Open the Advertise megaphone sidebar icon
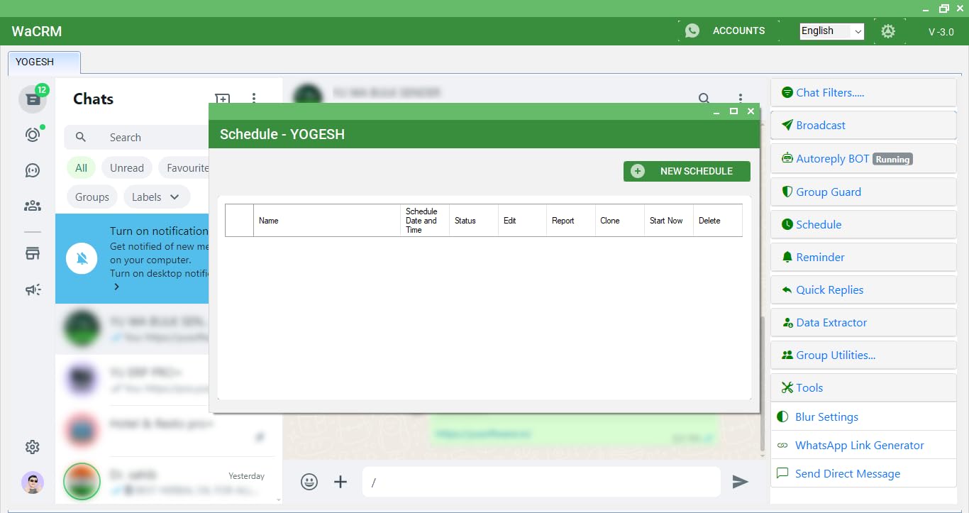 (33, 289)
